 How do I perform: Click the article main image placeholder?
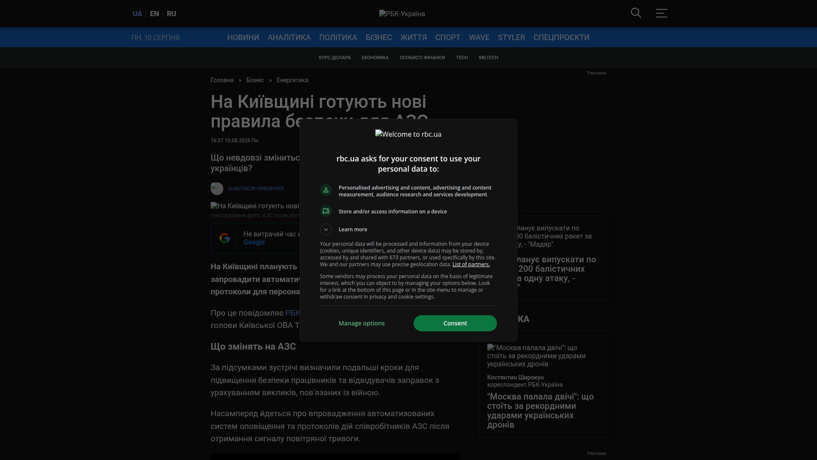pos(255,206)
